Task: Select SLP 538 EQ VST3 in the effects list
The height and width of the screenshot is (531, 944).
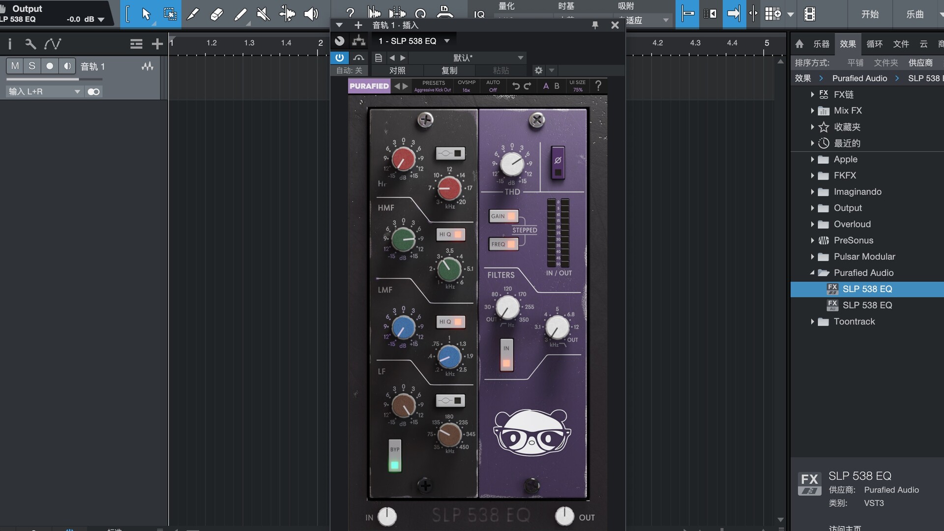Action: tap(867, 289)
